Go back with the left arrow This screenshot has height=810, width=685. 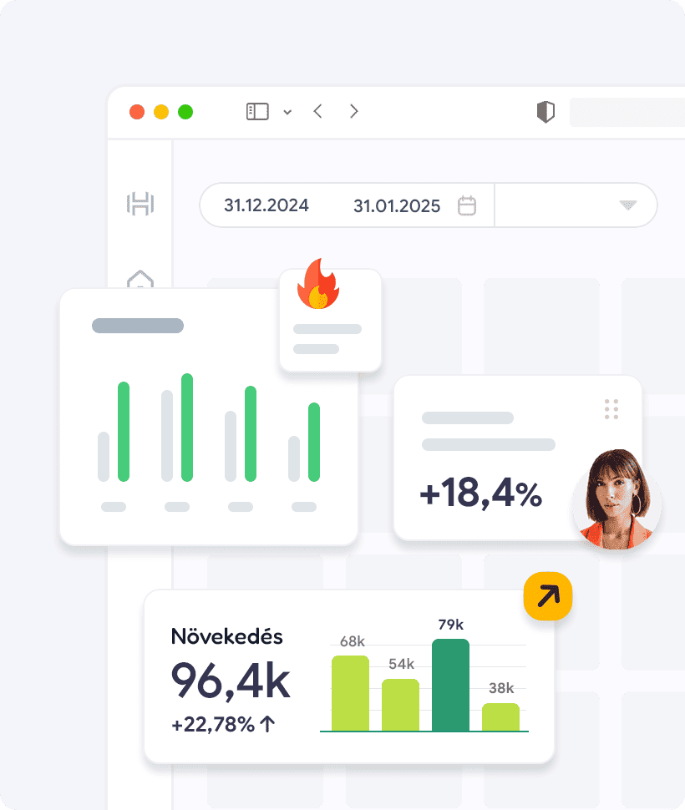[317, 112]
